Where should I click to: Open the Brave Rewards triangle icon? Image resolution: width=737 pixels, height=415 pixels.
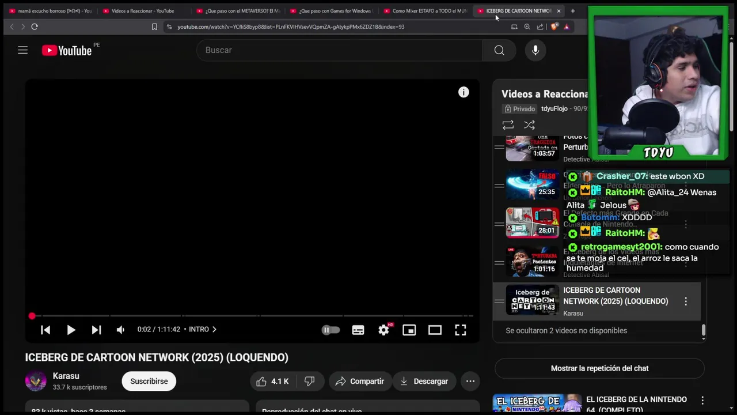coord(567,27)
